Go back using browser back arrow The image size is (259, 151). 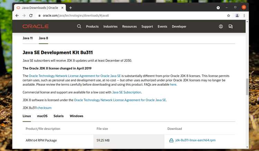tap(17, 16)
